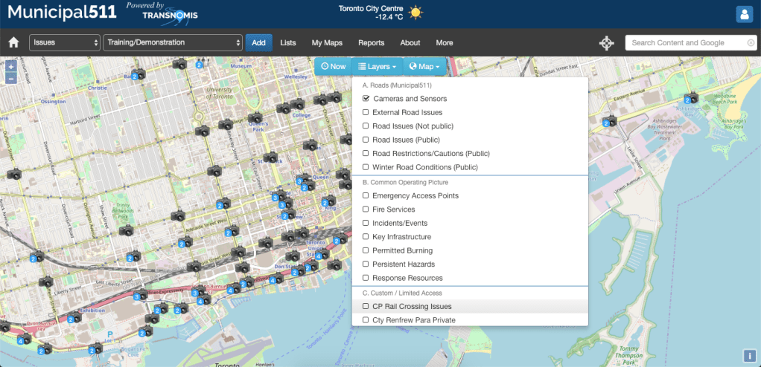Click the home icon in navigation bar
The width and height of the screenshot is (761, 367).
[13, 43]
